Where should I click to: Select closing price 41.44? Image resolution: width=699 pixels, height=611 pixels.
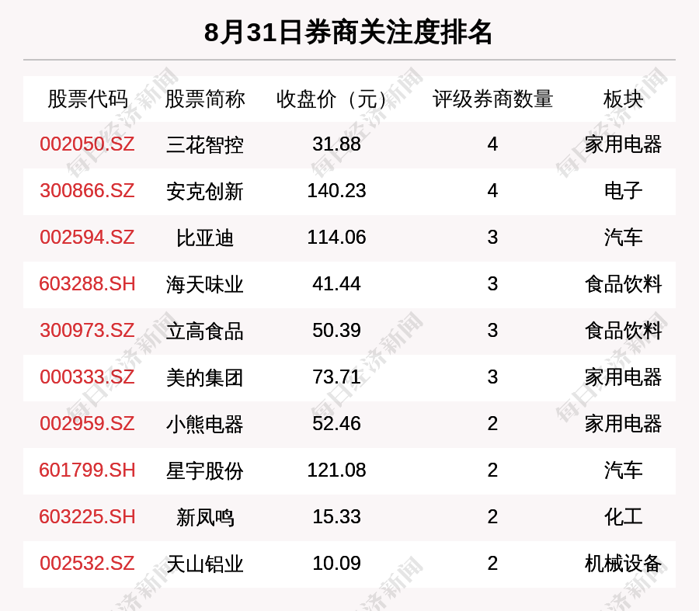point(336,284)
